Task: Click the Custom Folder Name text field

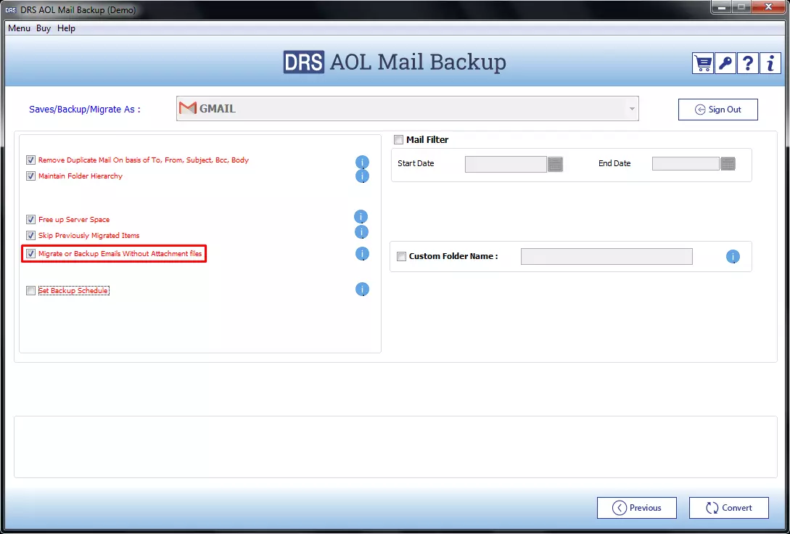Action: click(606, 256)
